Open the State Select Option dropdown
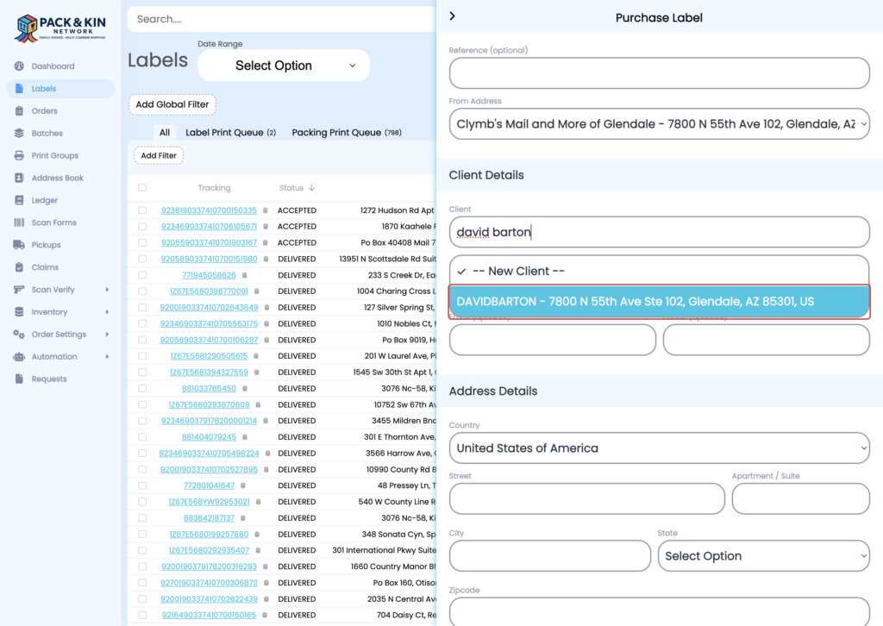 point(764,555)
